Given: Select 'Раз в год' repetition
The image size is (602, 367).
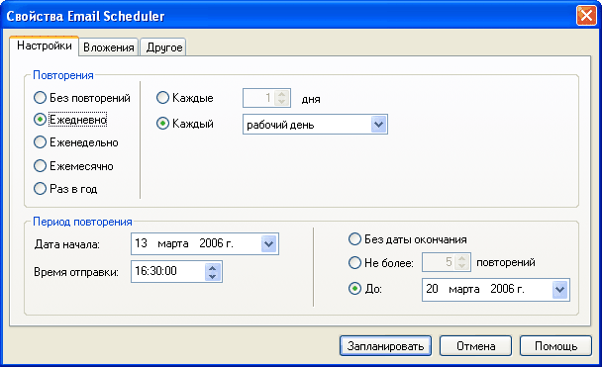Looking at the screenshot, I should 40,188.
